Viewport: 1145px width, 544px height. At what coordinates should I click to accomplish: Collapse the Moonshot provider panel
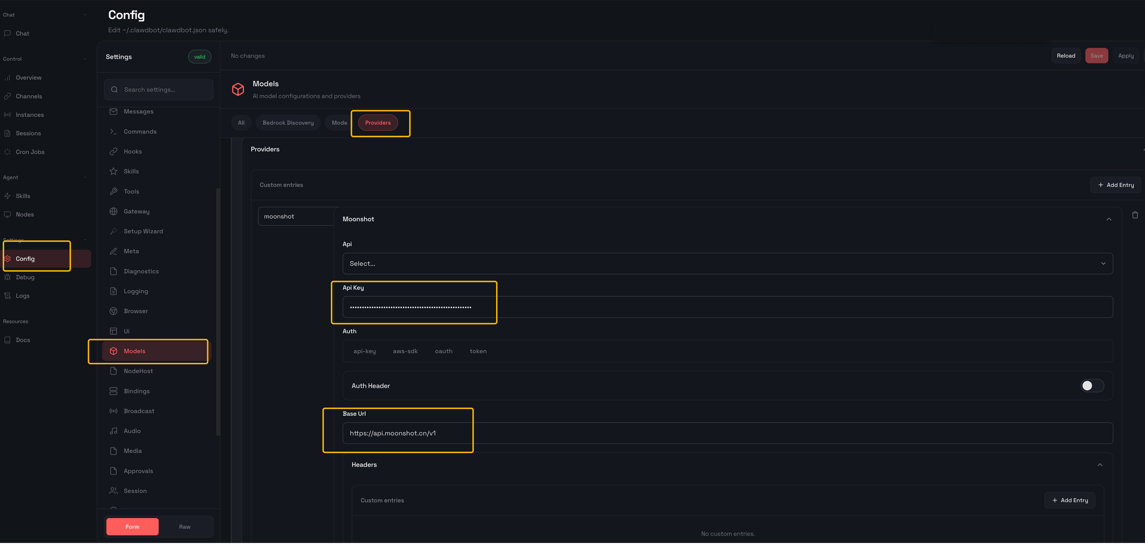(1108, 219)
